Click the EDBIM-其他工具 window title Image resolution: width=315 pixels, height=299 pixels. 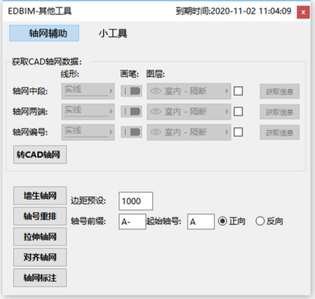tap(40, 11)
